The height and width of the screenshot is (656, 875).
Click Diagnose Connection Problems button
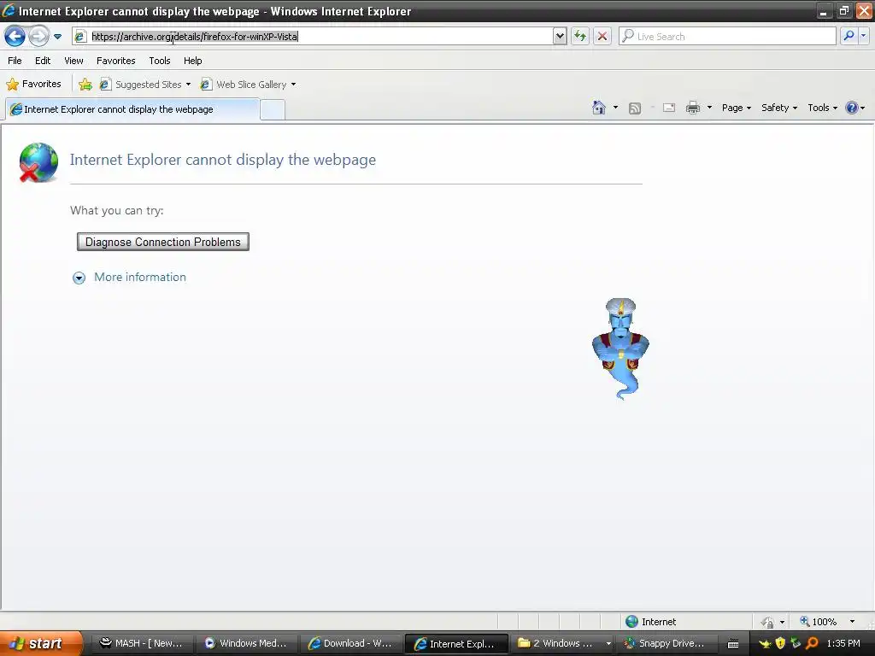coord(163,242)
